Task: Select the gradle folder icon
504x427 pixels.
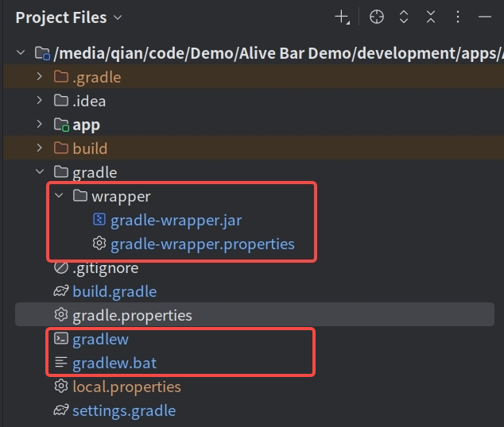Action: coord(61,172)
